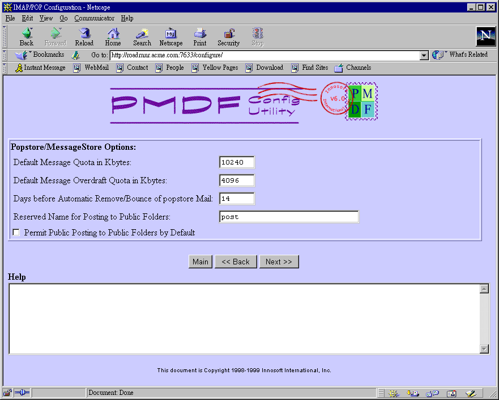Expand the Go to URL dropdown arrow

(424, 56)
